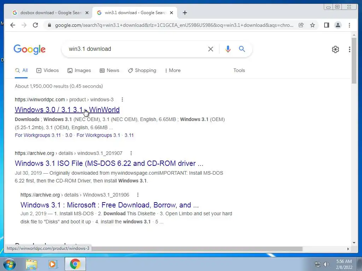Viewport: 362px width, 271px height.
Task: Open volume control tray icon
Action: click(326, 264)
